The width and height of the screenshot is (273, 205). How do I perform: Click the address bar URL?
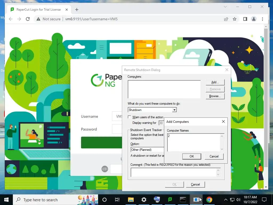coord(91,19)
